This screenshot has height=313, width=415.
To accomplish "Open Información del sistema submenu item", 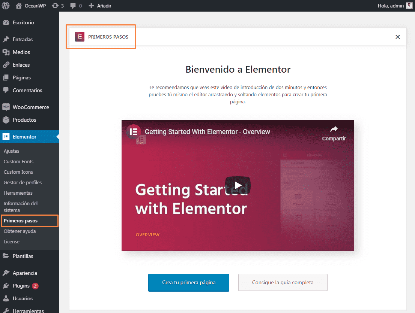I will (x=21, y=207).
